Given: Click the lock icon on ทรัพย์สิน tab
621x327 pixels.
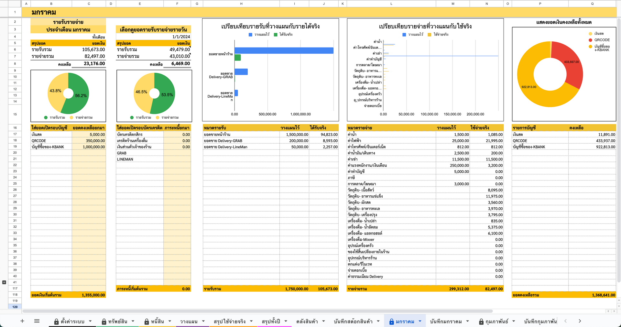Looking at the screenshot, I should 104,322.
